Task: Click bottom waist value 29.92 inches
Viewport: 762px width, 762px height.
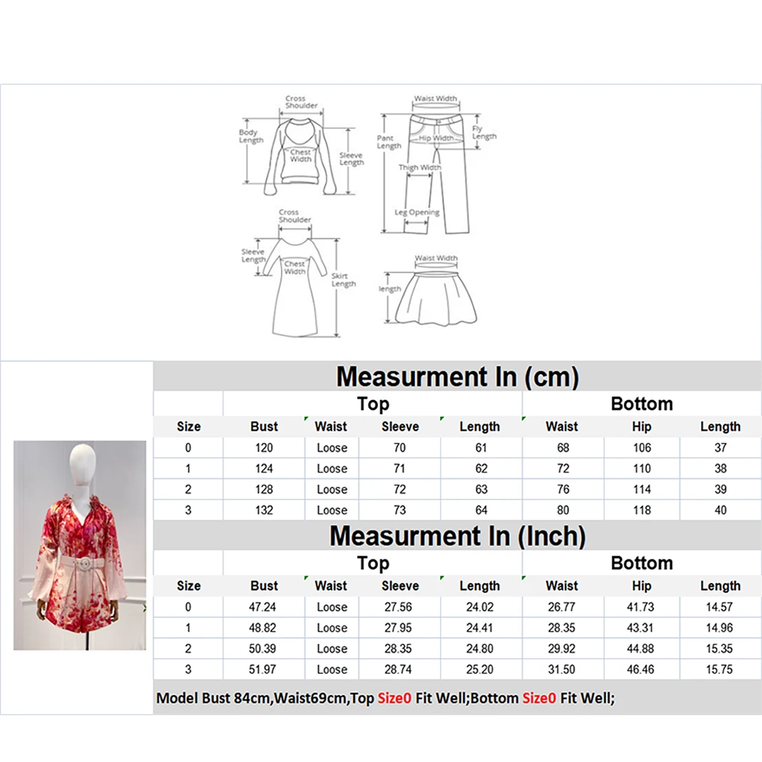Action: click(561, 648)
